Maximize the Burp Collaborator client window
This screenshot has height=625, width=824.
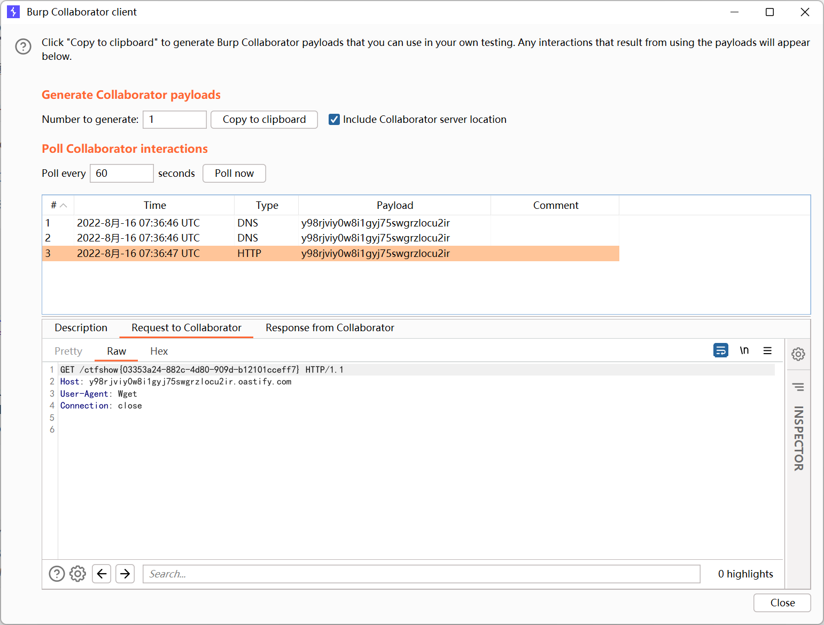tap(769, 12)
